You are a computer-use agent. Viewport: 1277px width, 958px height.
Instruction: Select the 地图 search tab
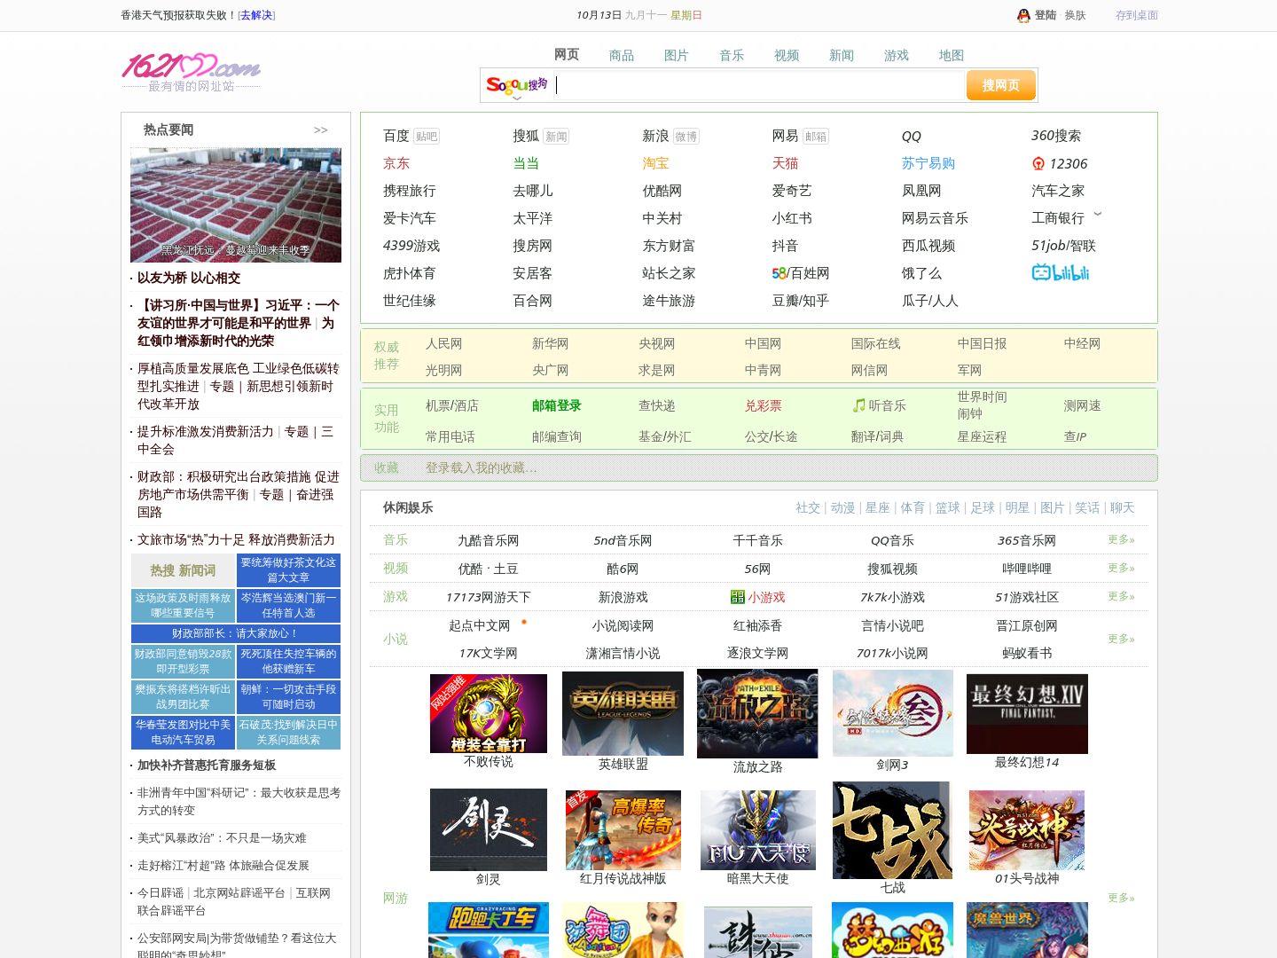952,55
